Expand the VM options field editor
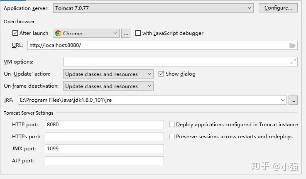This screenshot has width=306, height=179. click(293, 61)
